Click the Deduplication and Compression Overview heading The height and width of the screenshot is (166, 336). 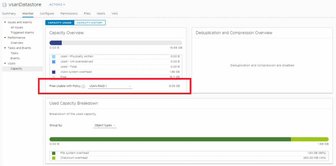pos(234,33)
